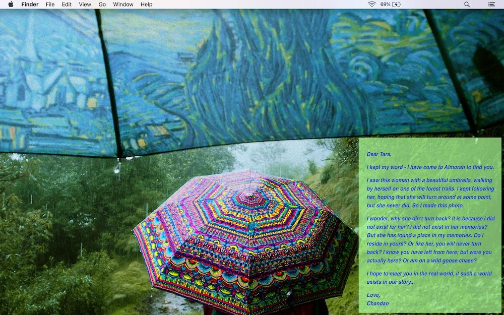Open the Help menu

tap(146, 4)
